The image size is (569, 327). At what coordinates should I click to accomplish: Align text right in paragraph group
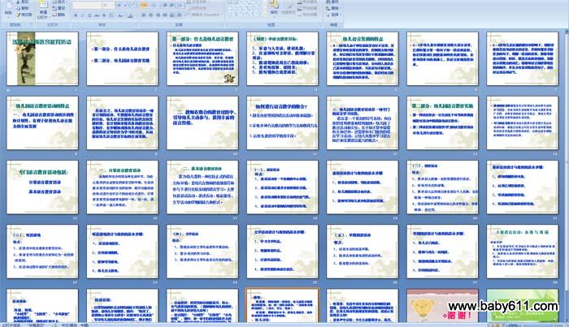158,15
